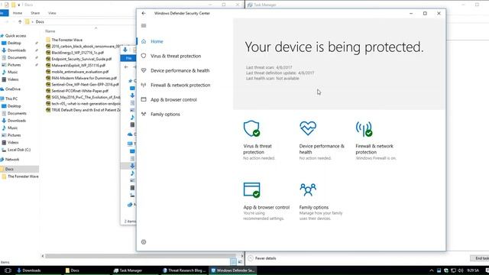Screen dimensions: 489x275
Task: Open Task View button on taskbar
Action: coord(8,270)
